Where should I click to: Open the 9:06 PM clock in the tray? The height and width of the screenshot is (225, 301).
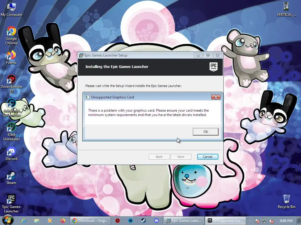coord(286,221)
